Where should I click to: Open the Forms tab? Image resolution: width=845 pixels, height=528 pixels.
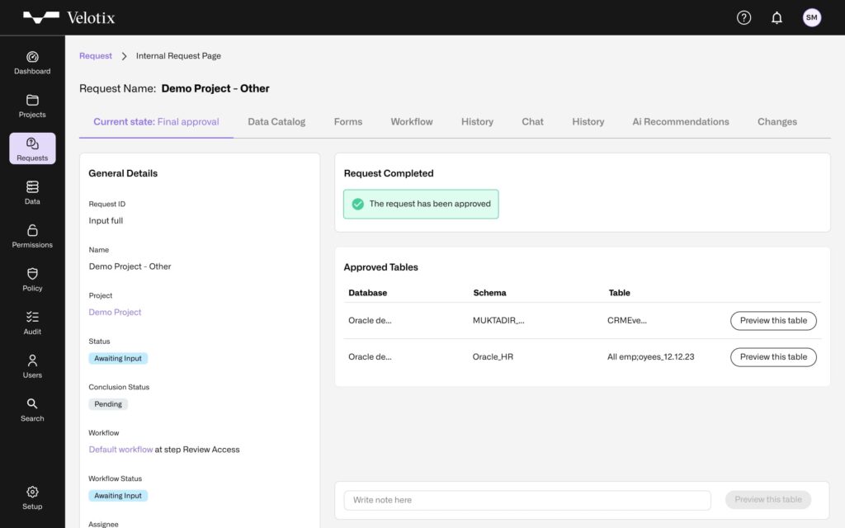[348, 122]
